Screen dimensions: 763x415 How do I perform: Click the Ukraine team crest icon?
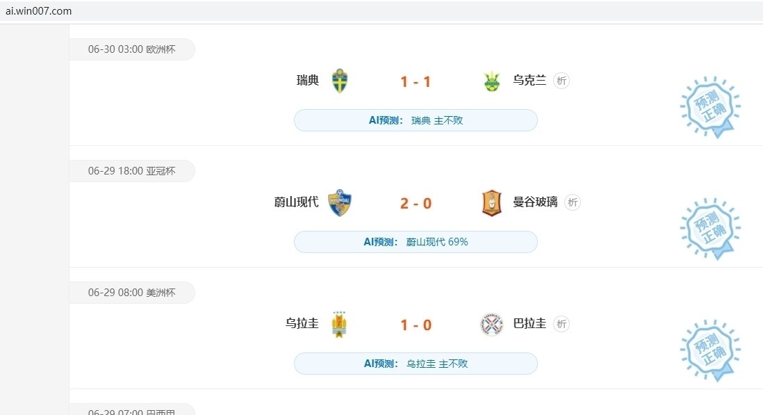(x=491, y=81)
